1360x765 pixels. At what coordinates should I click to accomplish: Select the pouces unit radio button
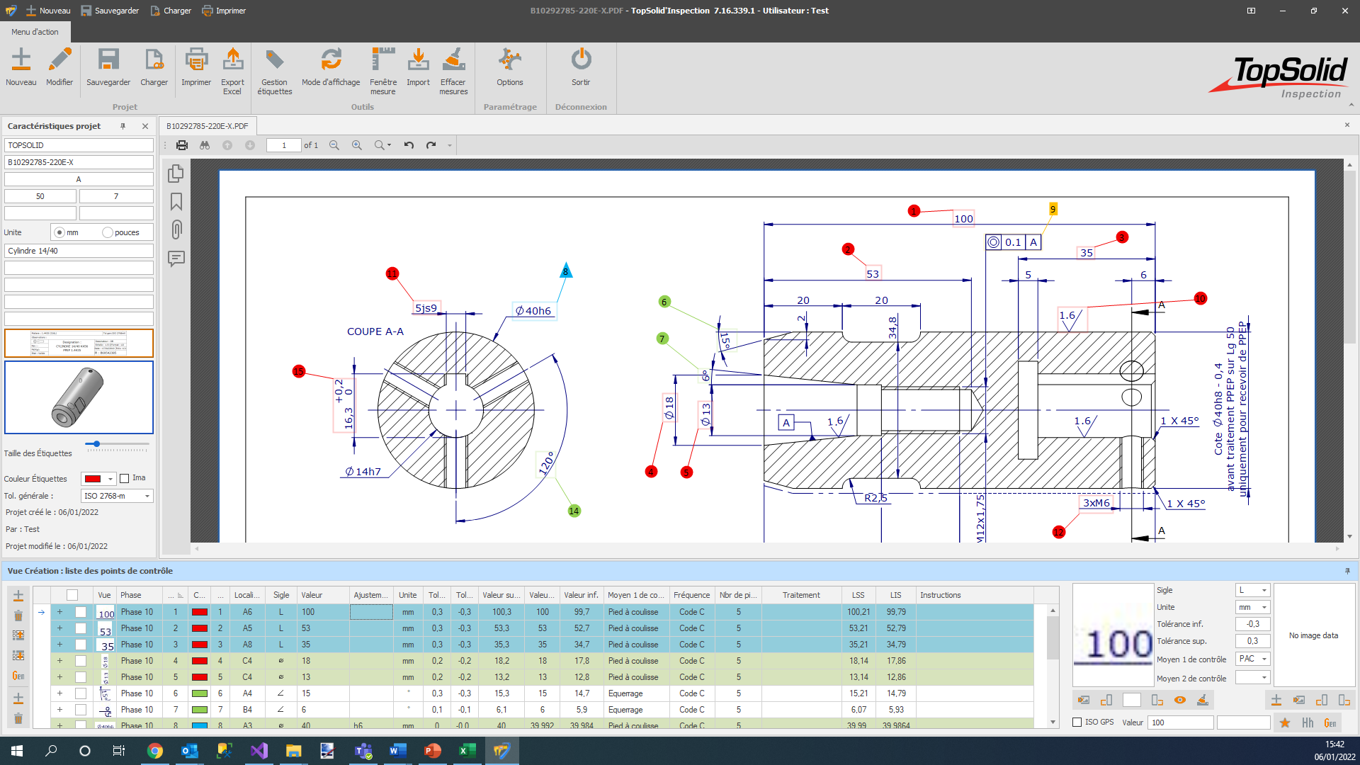pos(108,232)
